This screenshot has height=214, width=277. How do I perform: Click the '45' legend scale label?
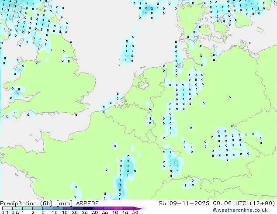point(125,212)
